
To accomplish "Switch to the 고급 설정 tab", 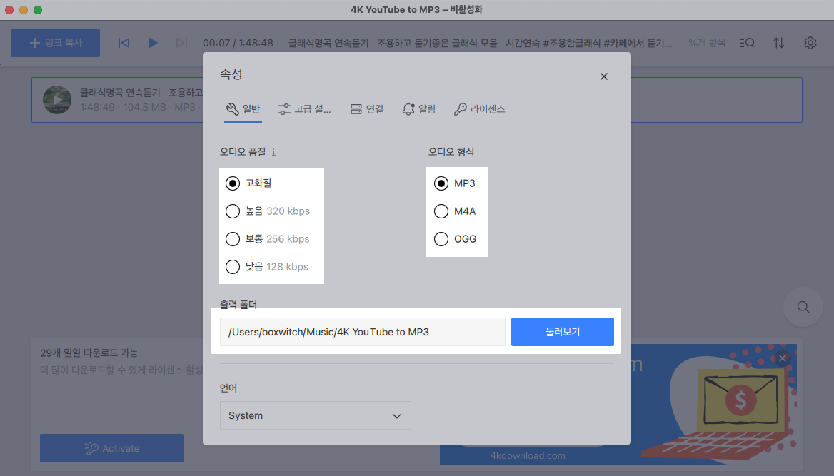I will [x=304, y=109].
